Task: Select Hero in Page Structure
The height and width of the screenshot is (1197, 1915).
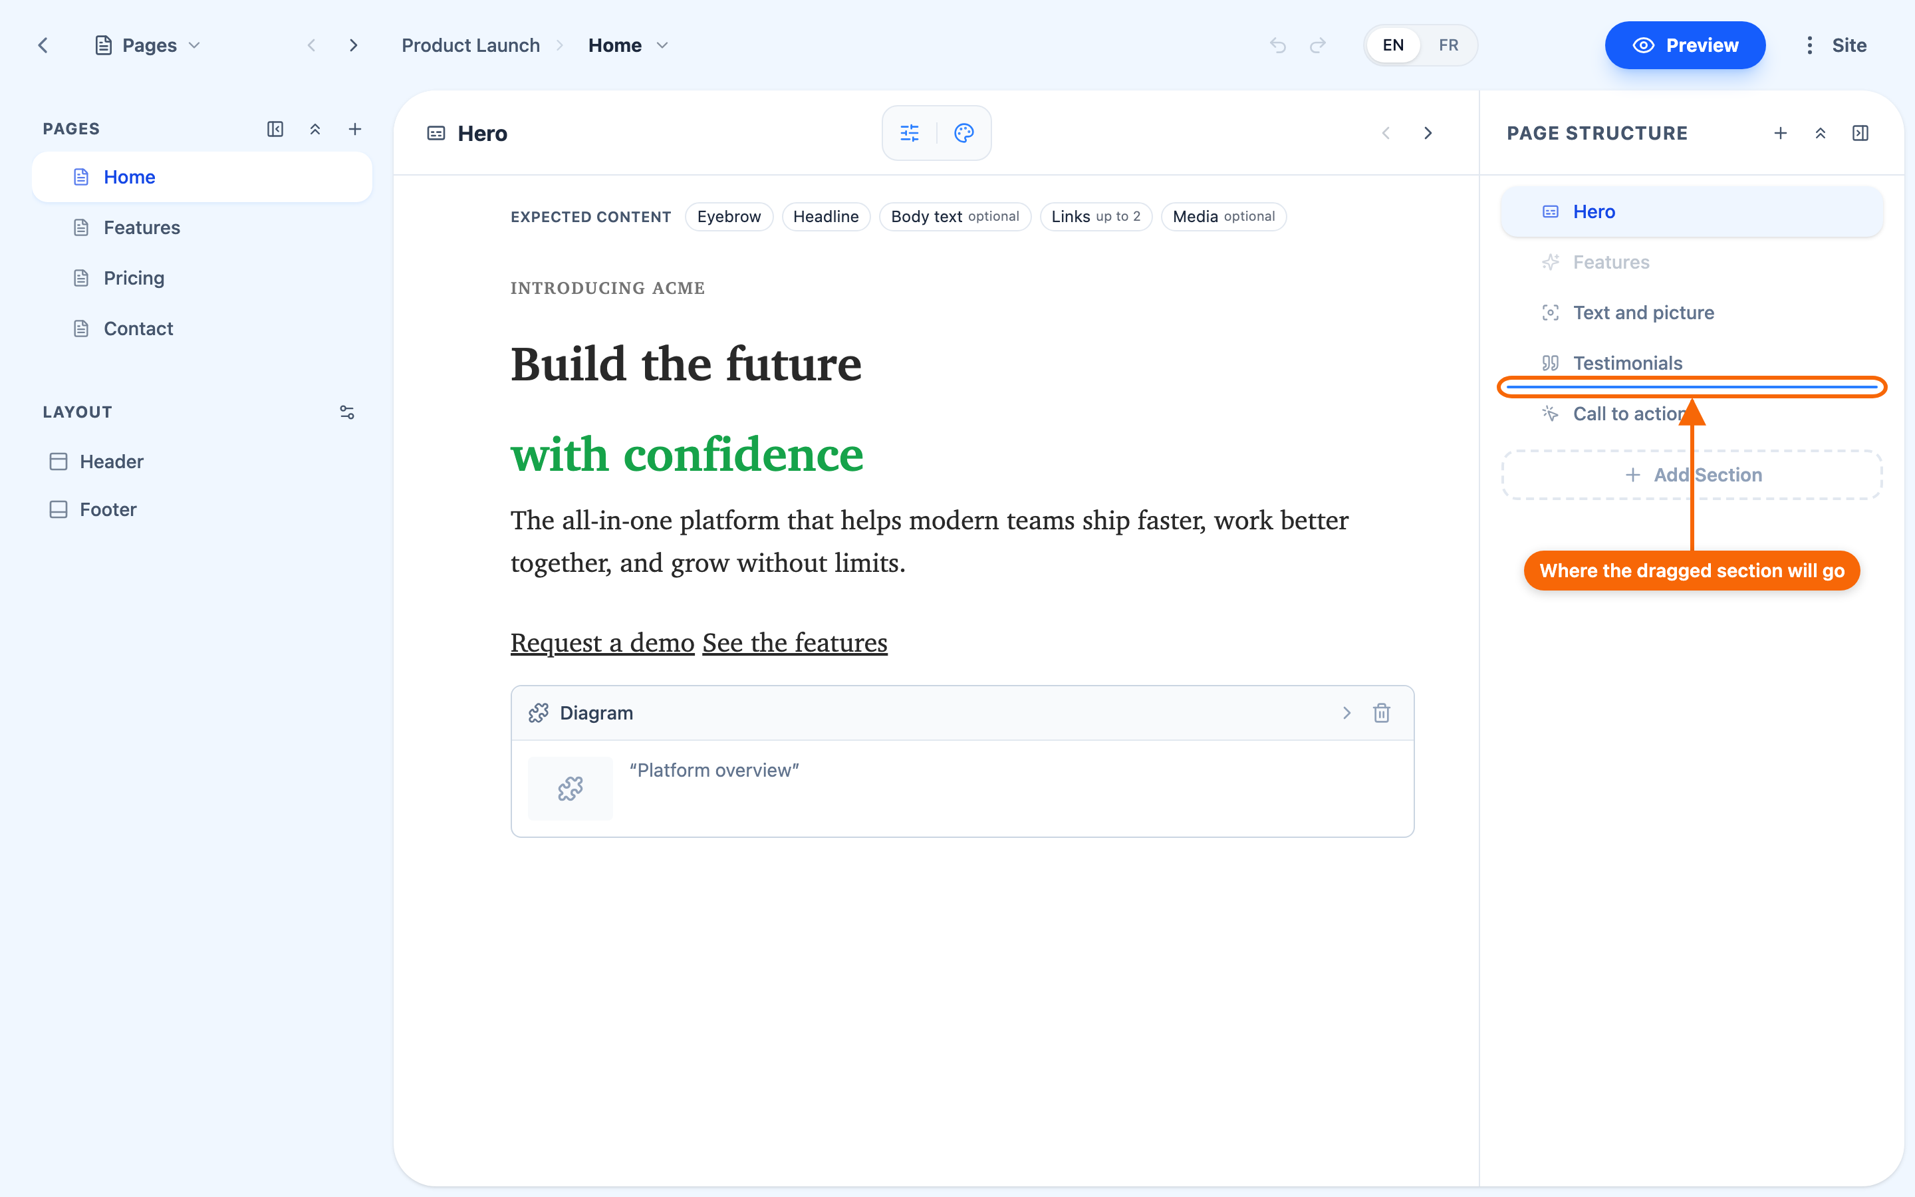Action: pyautogui.click(x=1692, y=211)
